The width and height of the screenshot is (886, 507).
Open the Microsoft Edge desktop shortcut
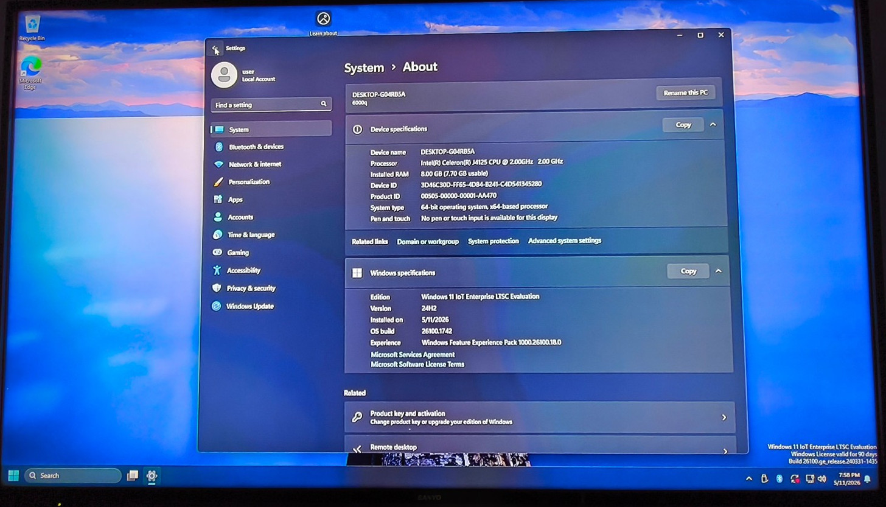30,72
